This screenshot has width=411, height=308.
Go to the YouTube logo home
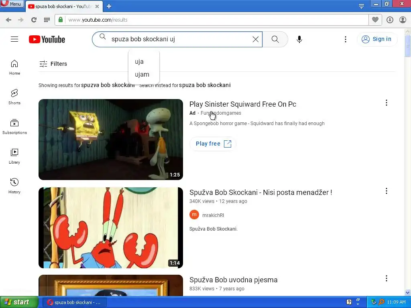(x=47, y=39)
